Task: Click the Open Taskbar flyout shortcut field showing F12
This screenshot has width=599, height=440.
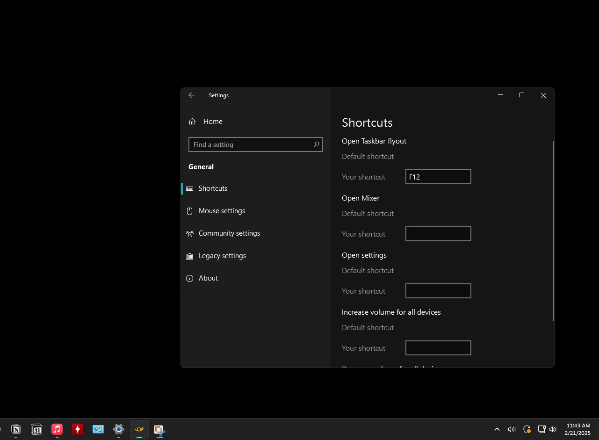Action: coord(438,177)
